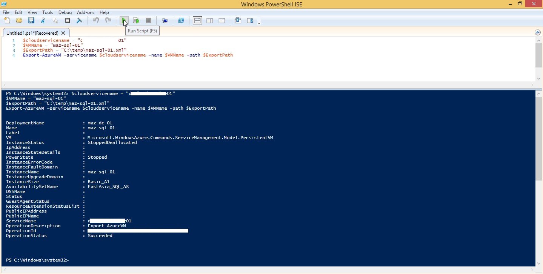Show the script pane on top layout icon
This screenshot has width=543, height=274.
pos(197,20)
